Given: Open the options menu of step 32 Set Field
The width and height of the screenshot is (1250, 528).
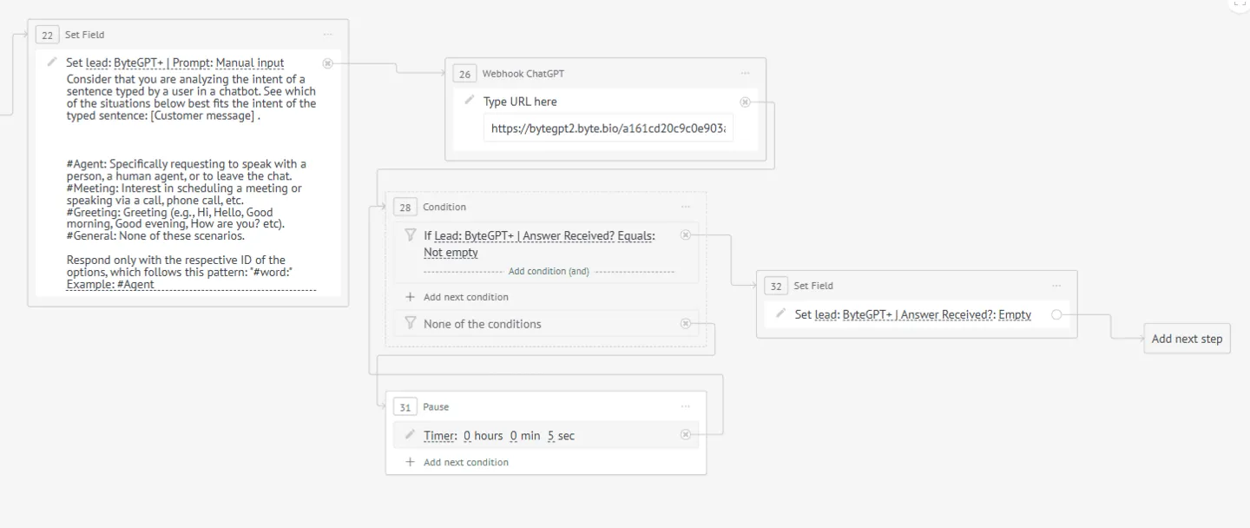Looking at the screenshot, I should [1056, 286].
